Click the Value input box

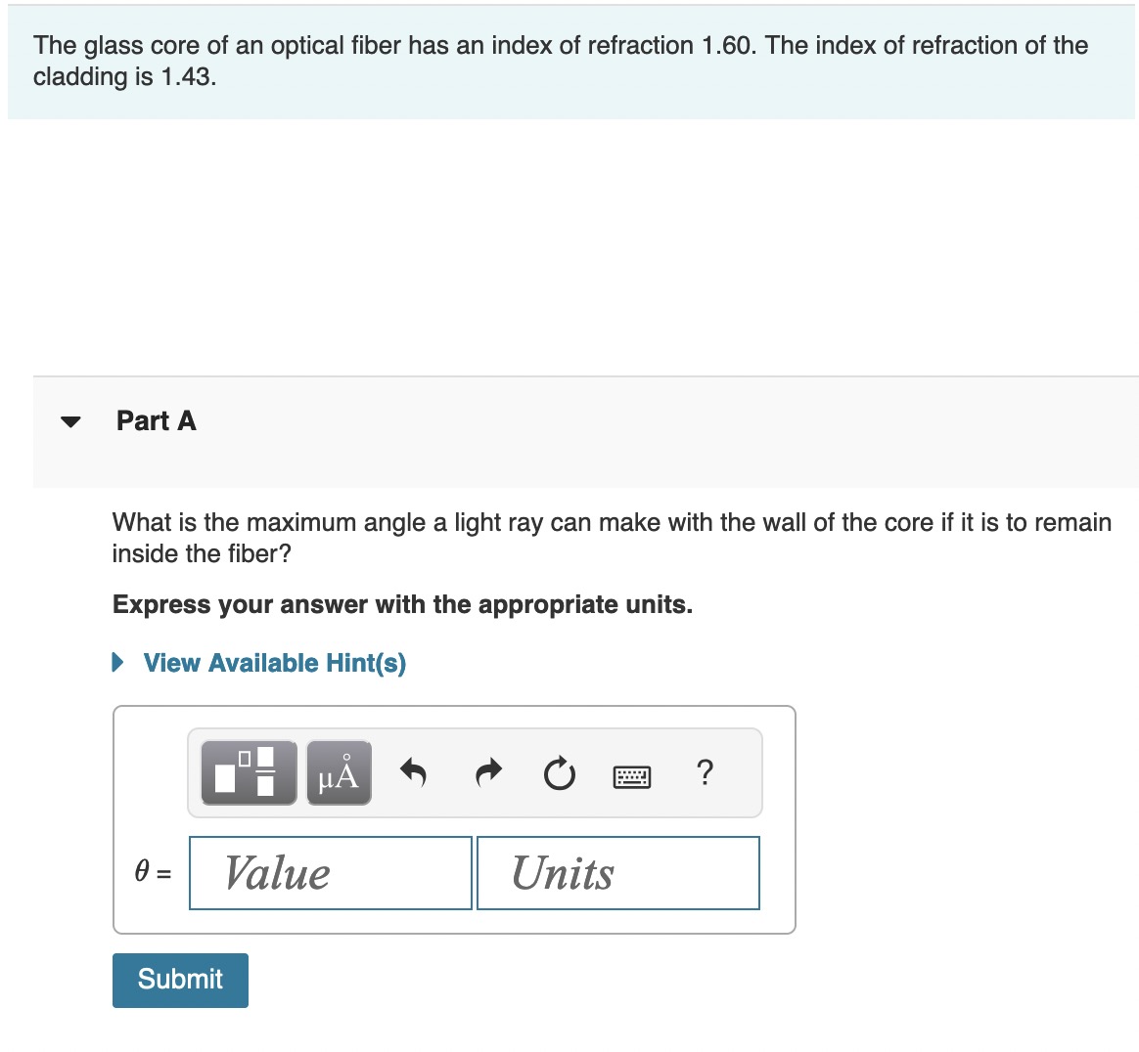[330, 872]
